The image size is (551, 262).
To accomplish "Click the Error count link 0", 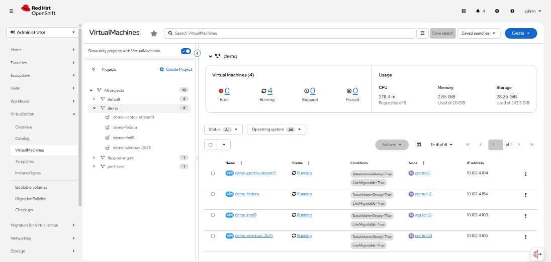I will pos(227,91).
